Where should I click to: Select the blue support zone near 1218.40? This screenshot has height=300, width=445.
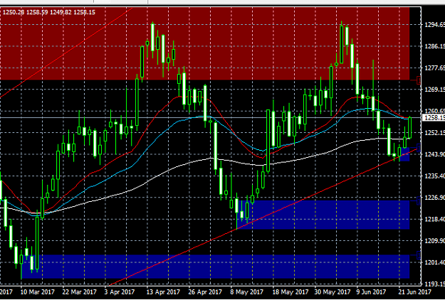coord(323,215)
